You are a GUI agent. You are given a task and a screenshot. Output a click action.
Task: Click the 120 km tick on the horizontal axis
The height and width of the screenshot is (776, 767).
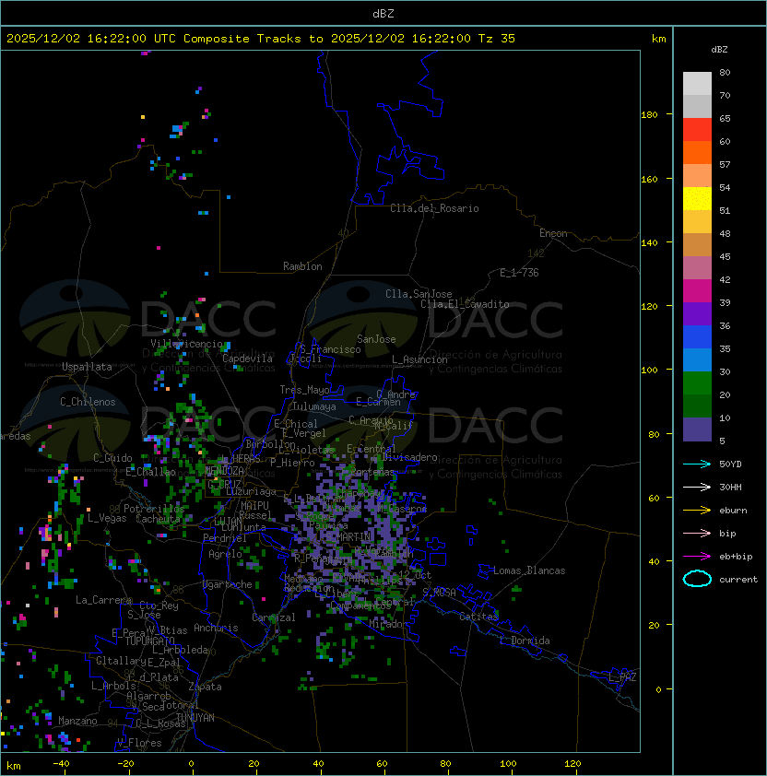click(x=572, y=764)
